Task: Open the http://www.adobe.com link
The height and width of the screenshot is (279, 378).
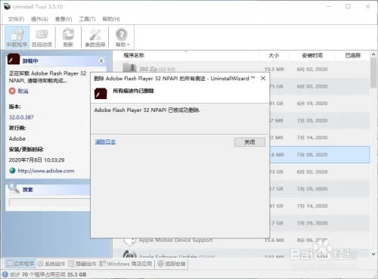Action: tap(46, 171)
